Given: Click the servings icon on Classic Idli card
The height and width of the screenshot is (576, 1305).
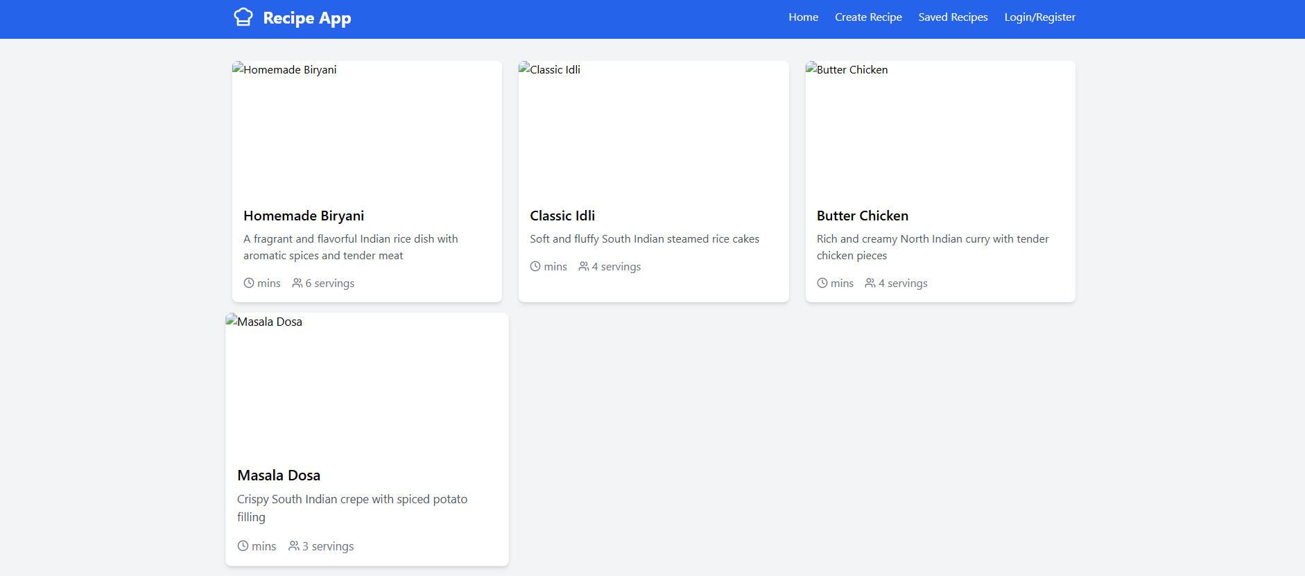Looking at the screenshot, I should 583,266.
